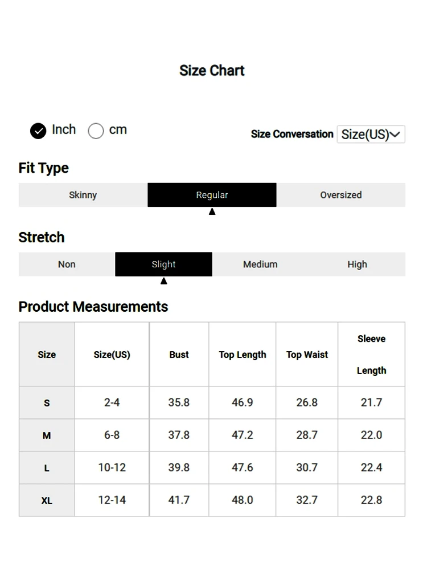
Task: Select Slight stretch option
Action: (x=163, y=264)
